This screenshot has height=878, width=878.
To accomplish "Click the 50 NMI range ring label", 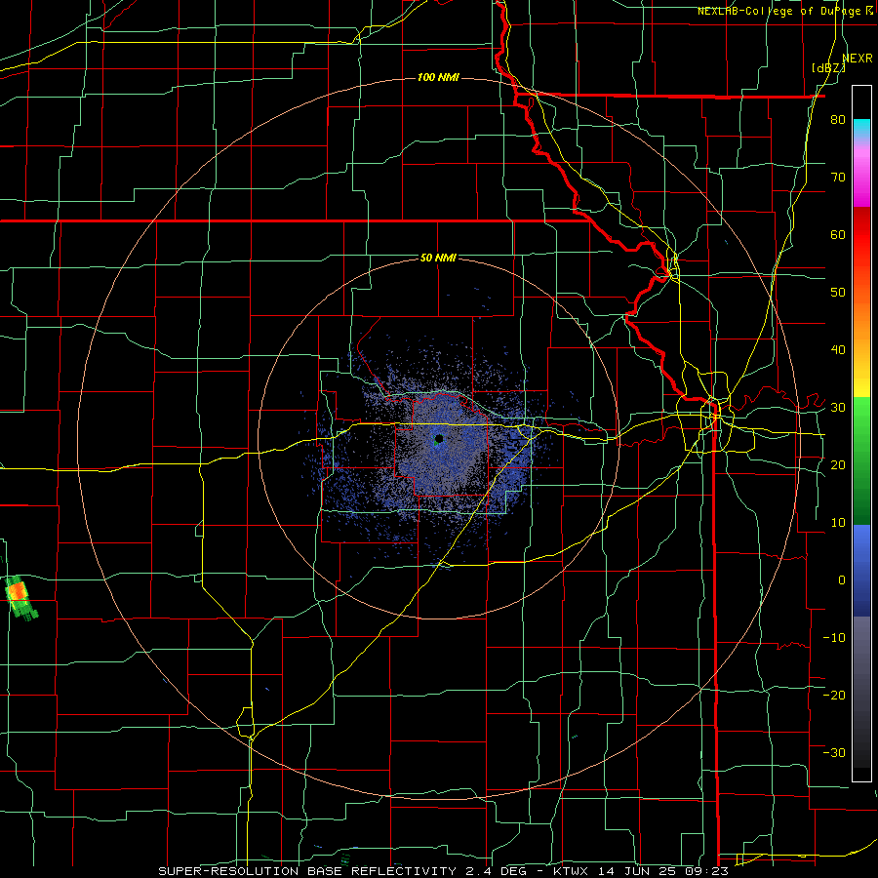I will pos(438,259).
